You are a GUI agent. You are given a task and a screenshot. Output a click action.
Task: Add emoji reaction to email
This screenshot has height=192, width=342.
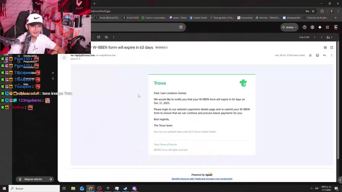point(317,55)
